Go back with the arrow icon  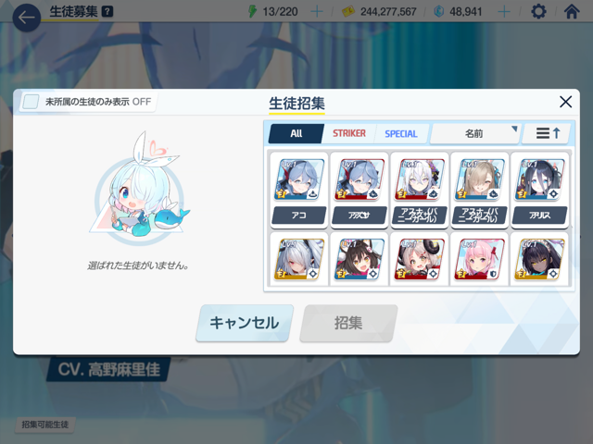click(27, 18)
